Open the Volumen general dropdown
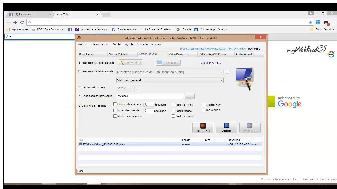 point(170,80)
